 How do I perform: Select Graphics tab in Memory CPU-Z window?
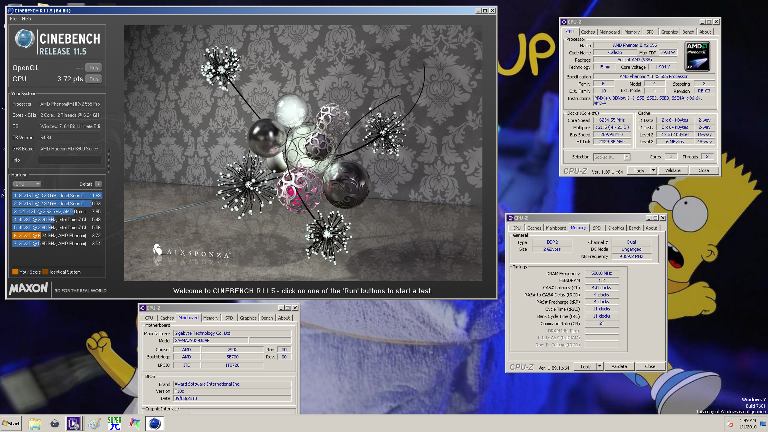click(x=616, y=228)
